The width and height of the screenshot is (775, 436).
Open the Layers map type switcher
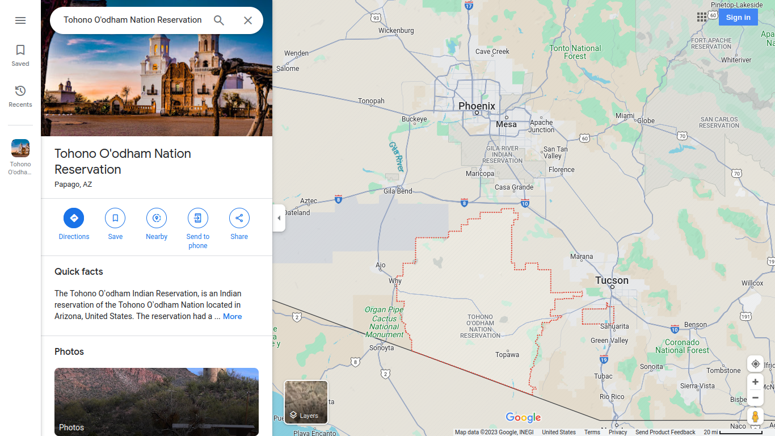coord(306,403)
